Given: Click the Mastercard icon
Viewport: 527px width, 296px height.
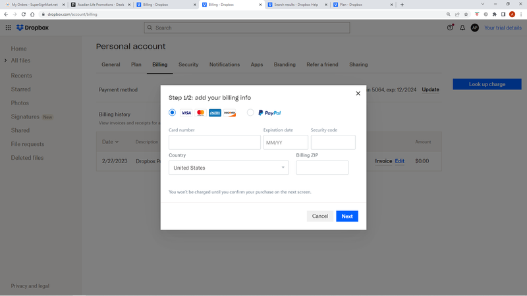Looking at the screenshot, I should pos(200,112).
